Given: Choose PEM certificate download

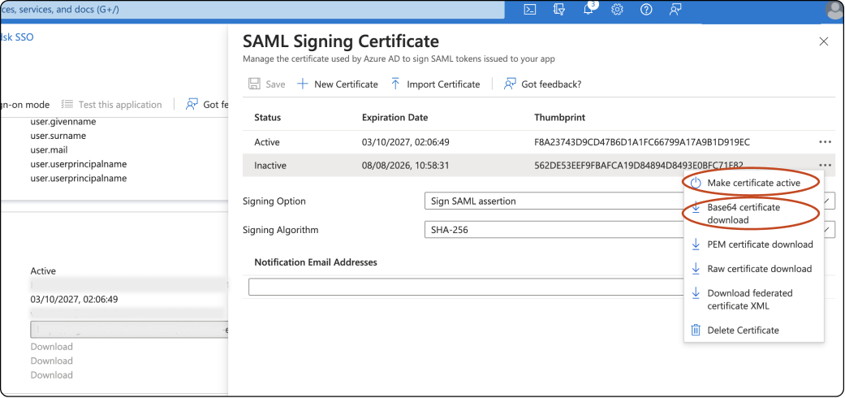Looking at the screenshot, I should 760,244.
